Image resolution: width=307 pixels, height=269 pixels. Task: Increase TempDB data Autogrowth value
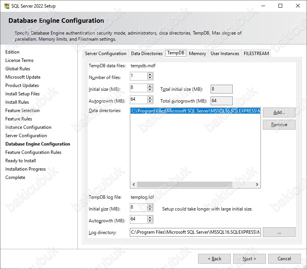[x=150, y=98]
